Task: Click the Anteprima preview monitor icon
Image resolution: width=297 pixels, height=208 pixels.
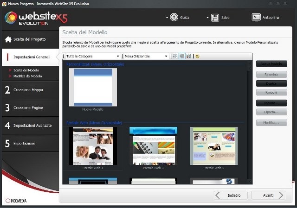Action: coord(256,18)
